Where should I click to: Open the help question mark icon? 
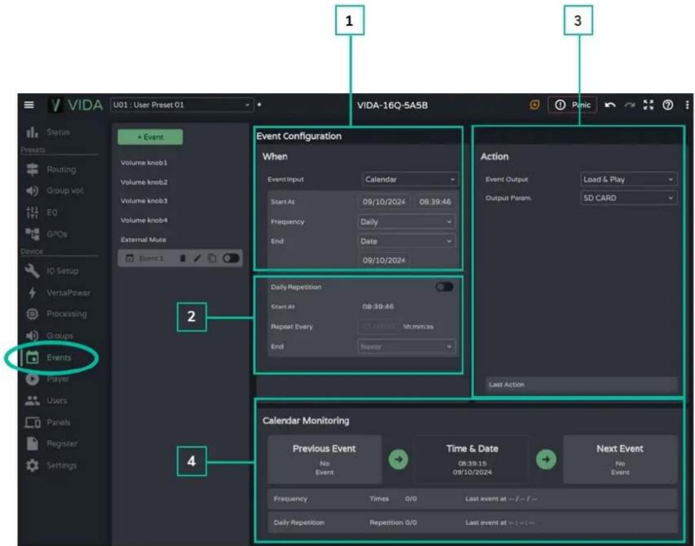coord(668,105)
